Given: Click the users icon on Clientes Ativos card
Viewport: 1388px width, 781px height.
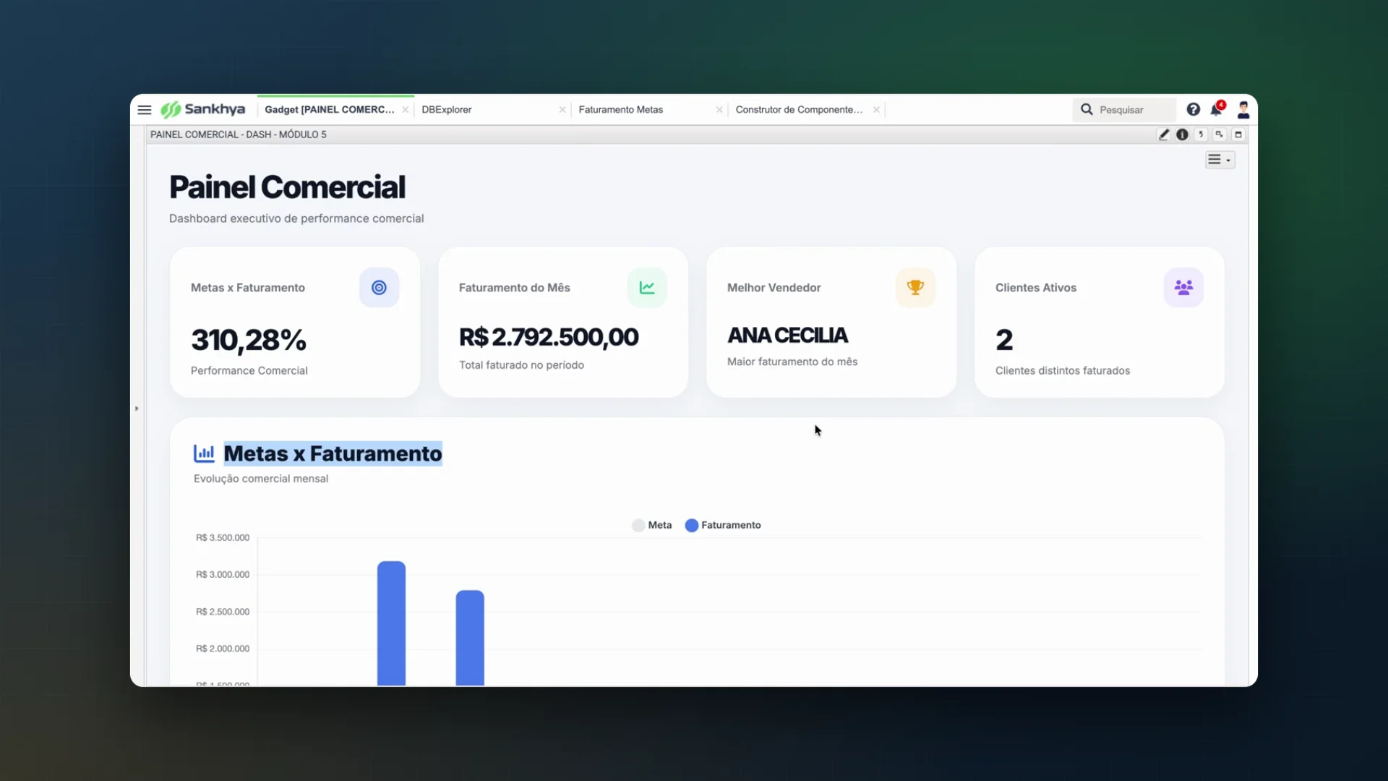Looking at the screenshot, I should click(1183, 288).
